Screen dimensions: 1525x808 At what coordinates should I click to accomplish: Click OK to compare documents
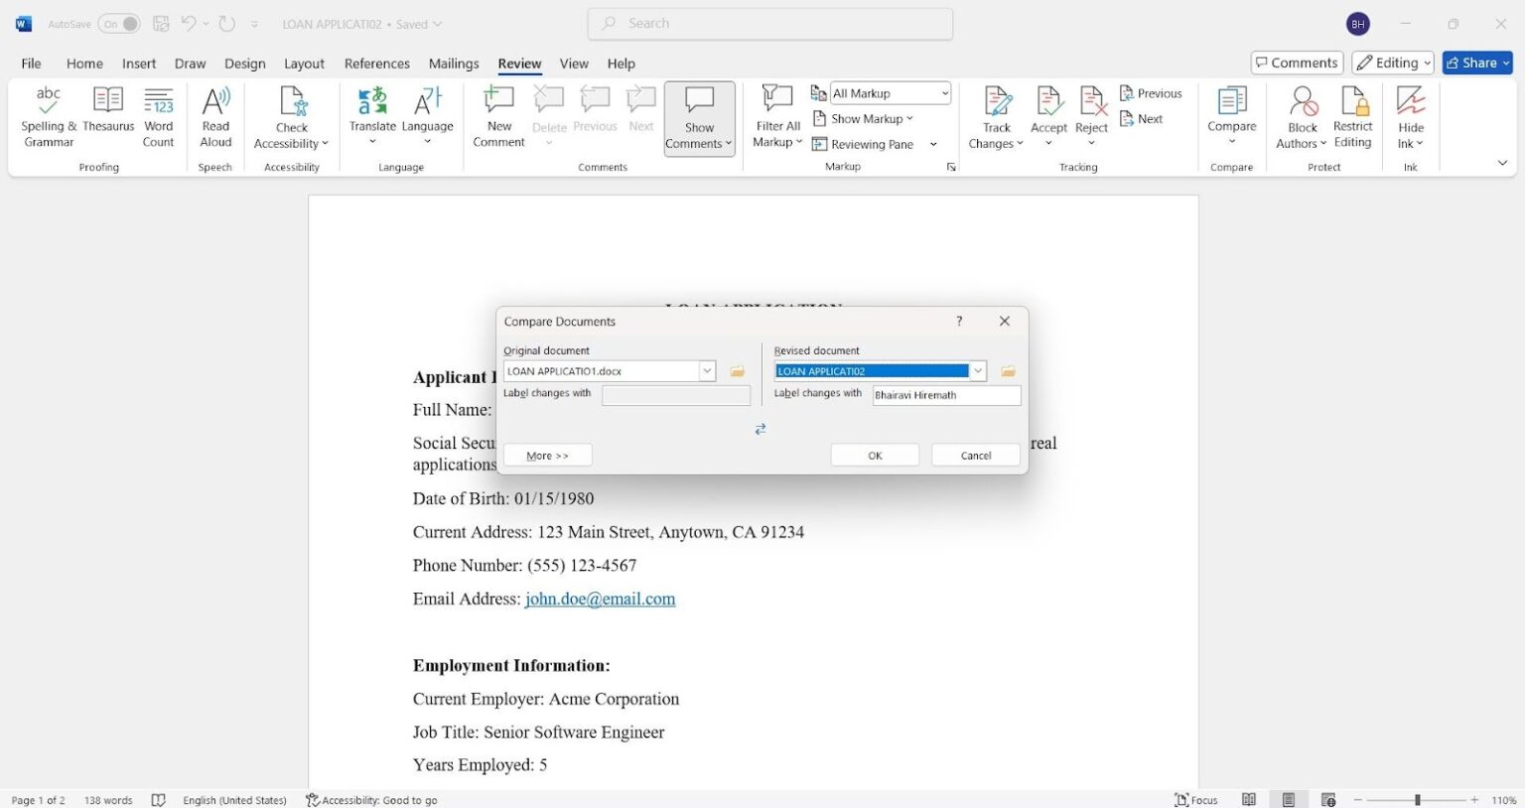pos(875,455)
